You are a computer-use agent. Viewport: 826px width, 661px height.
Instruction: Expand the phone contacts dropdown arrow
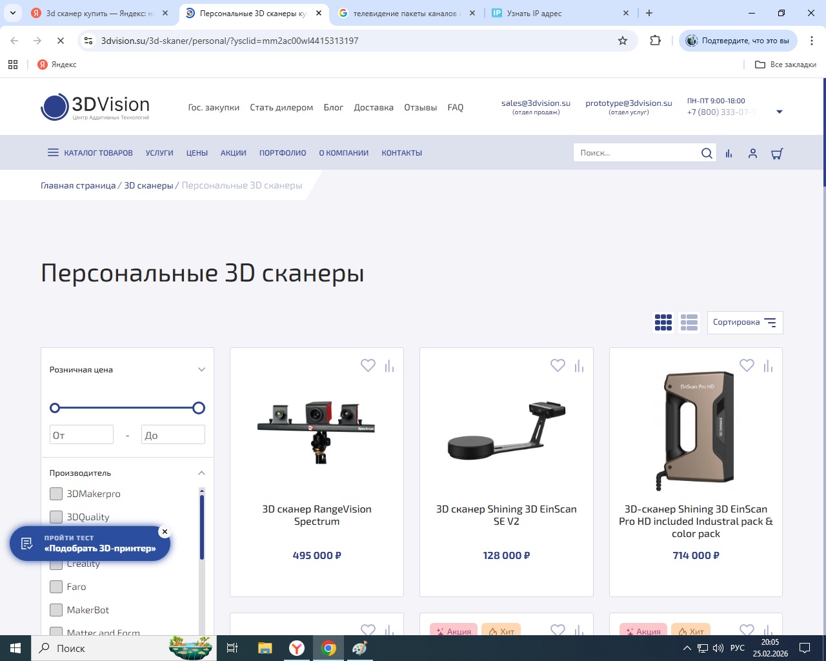pos(780,112)
